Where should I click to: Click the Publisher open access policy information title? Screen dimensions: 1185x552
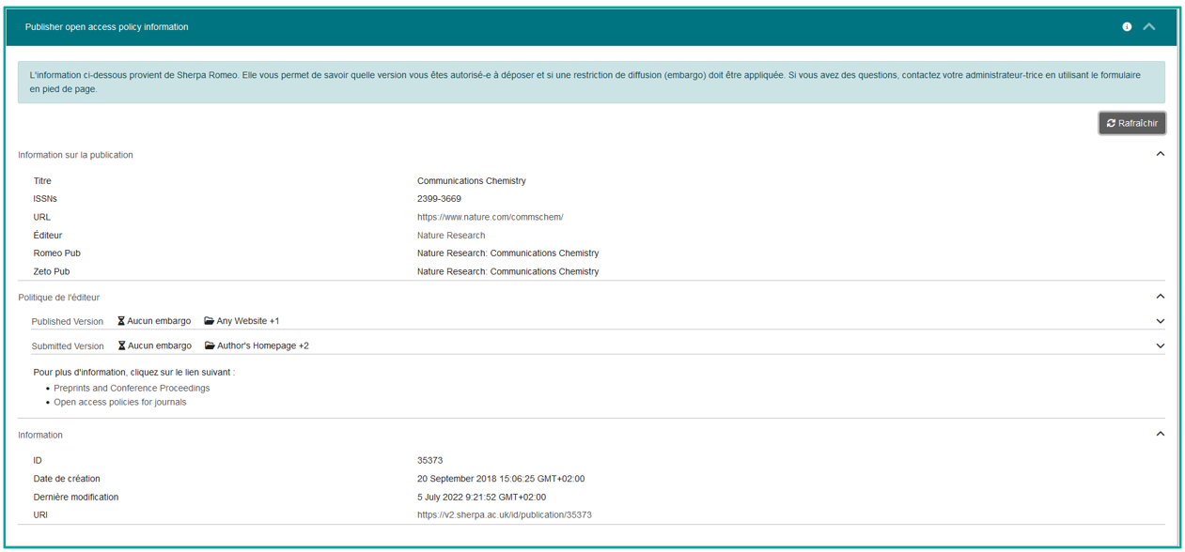click(106, 27)
